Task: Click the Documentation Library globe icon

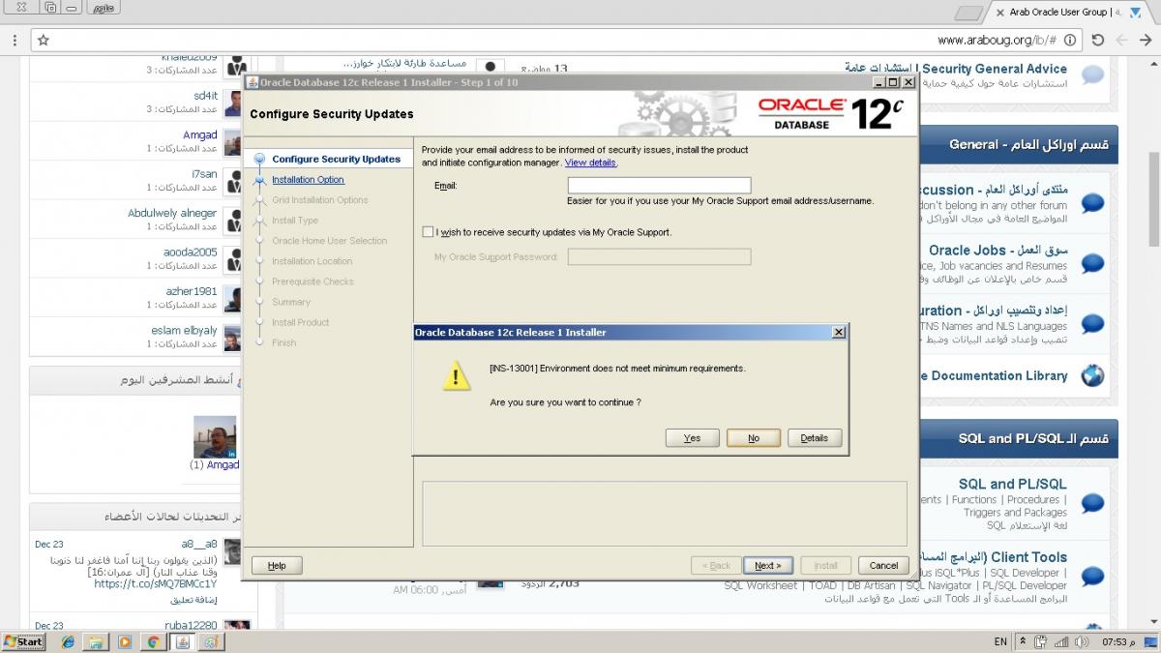Action: (x=1092, y=375)
